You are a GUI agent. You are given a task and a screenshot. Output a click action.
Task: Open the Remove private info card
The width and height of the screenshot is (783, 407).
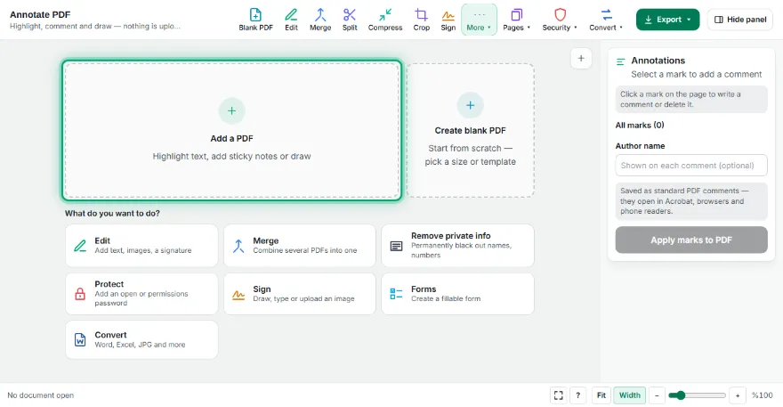[x=457, y=246]
